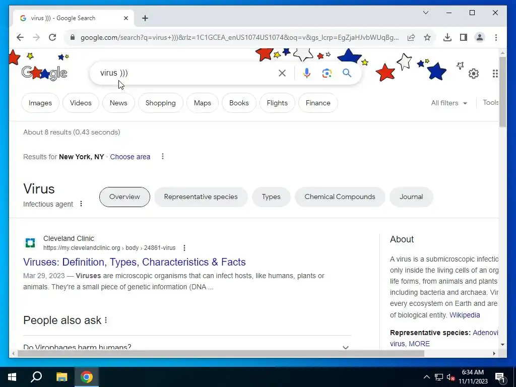Follow the Wikipedia link in About
Screen dimensions: 516x387
click(x=465, y=315)
